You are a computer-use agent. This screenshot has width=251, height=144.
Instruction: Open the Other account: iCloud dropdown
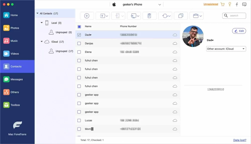click(x=226, y=49)
